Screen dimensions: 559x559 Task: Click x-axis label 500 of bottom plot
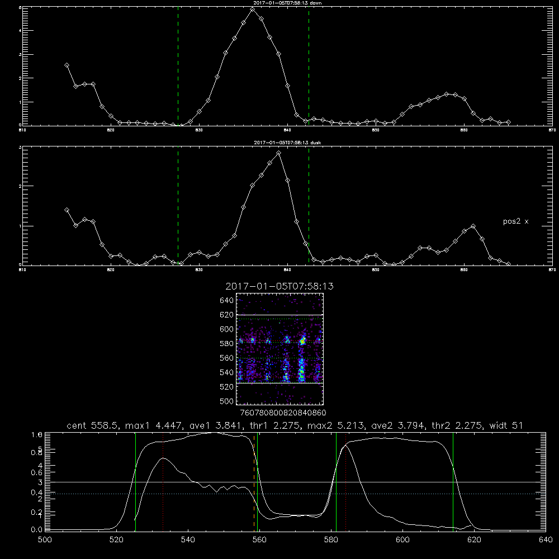click(45, 540)
